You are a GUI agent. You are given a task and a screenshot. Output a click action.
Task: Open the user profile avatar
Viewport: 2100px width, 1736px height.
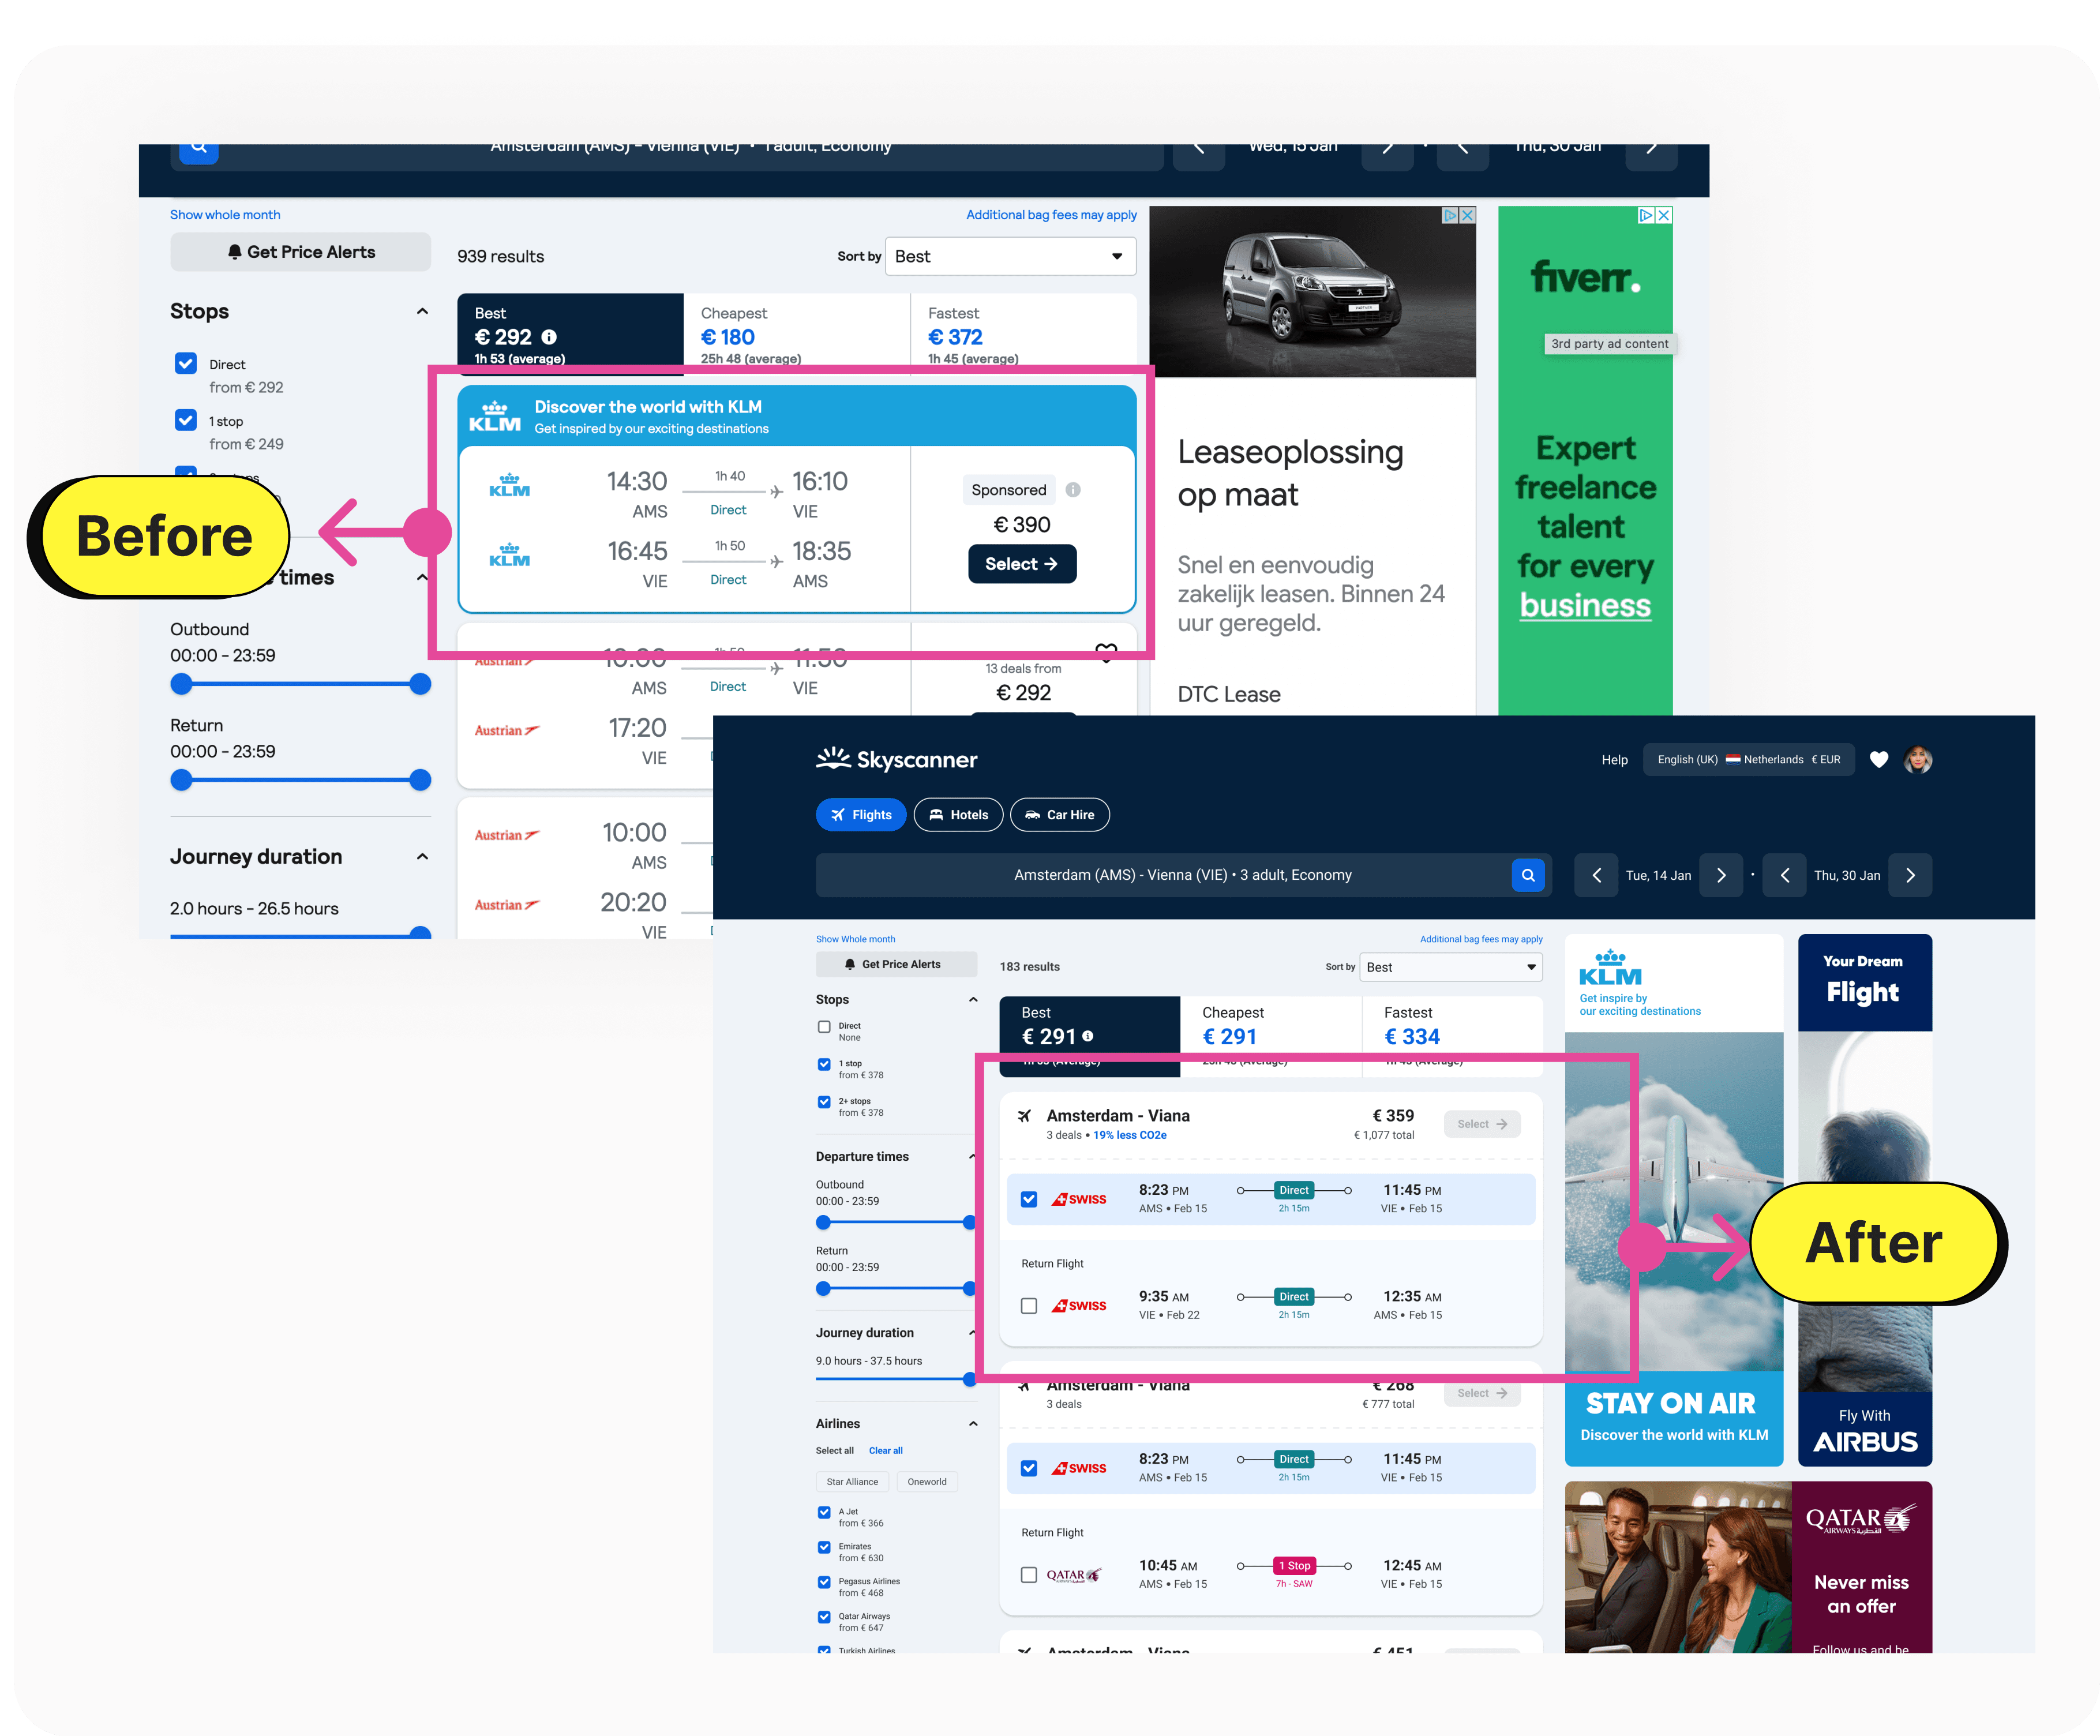(x=1918, y=760)
